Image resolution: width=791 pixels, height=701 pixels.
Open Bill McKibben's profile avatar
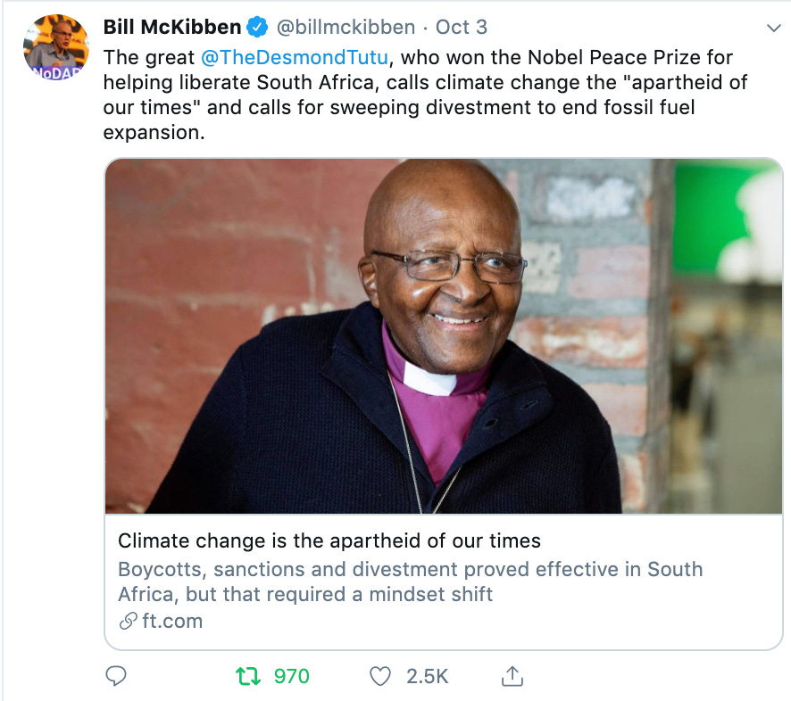point(56,47)
